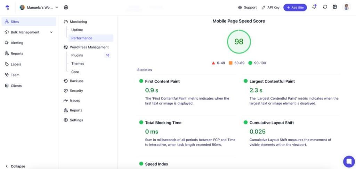Click the Support link
This screenshot has width=356, height=169.
(247, 7)
